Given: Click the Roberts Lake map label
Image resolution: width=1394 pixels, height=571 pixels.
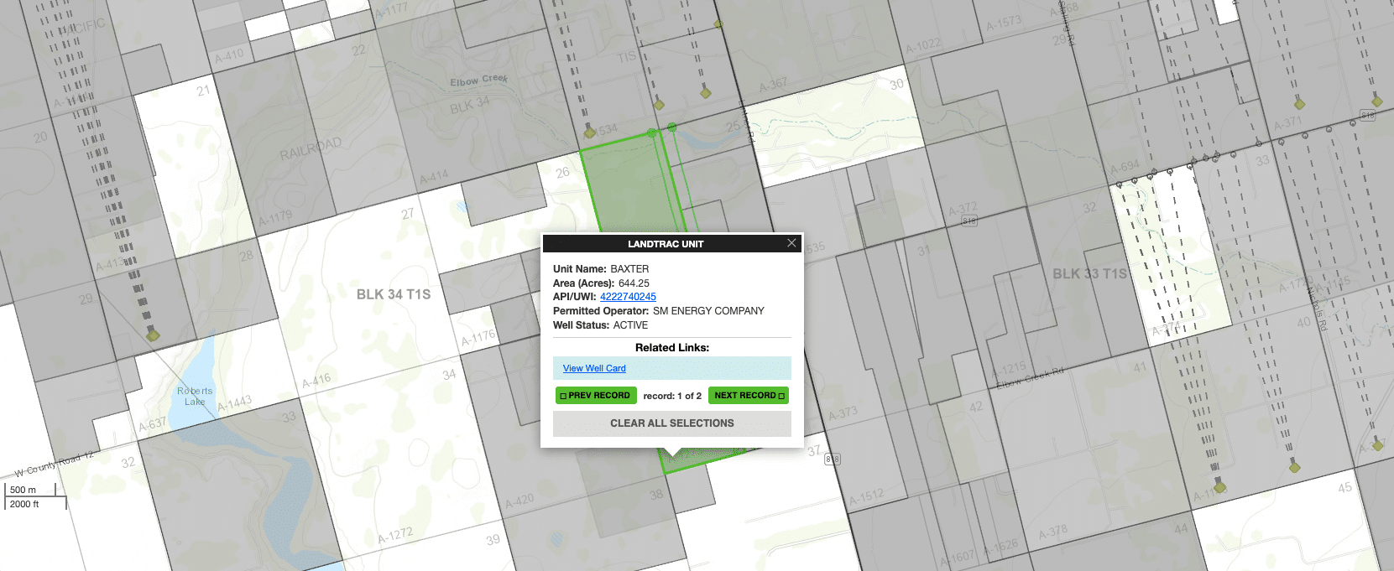Looking at the screenshot, I should pos(195,397).
